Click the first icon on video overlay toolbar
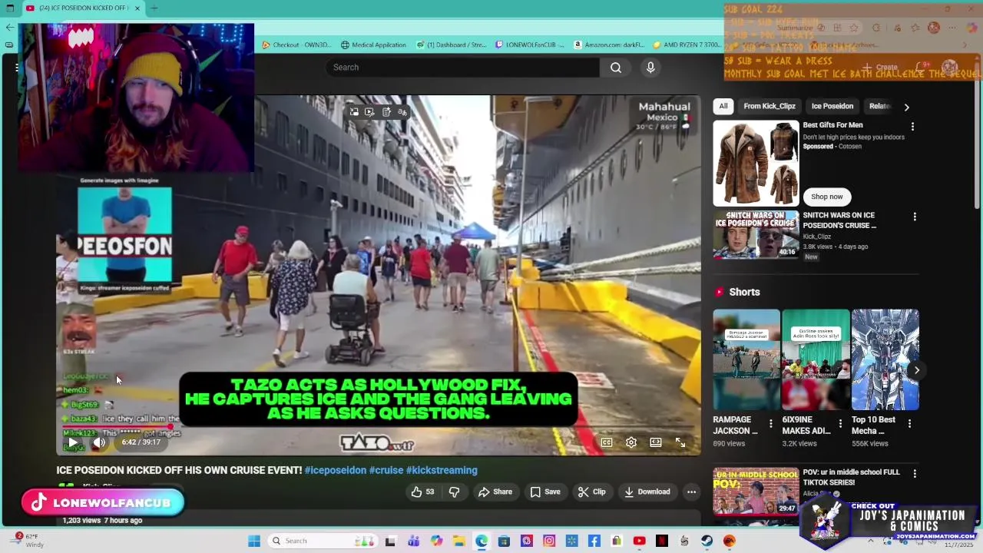Viewport: 983px width, 553px height. [354, 112]
